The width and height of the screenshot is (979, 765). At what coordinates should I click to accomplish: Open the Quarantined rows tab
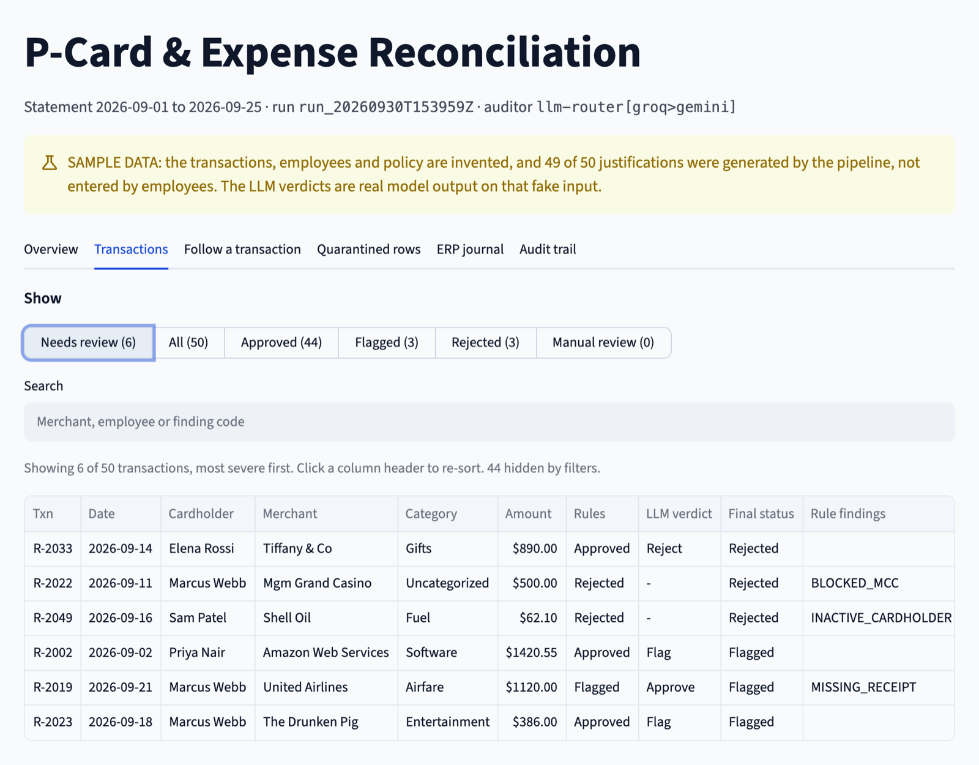coord(368,249)
